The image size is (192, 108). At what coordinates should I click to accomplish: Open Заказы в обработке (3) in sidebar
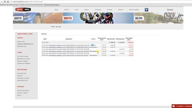tap(25, 44)
